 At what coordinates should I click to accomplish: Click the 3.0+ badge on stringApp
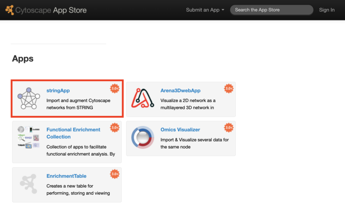[115, 89]
